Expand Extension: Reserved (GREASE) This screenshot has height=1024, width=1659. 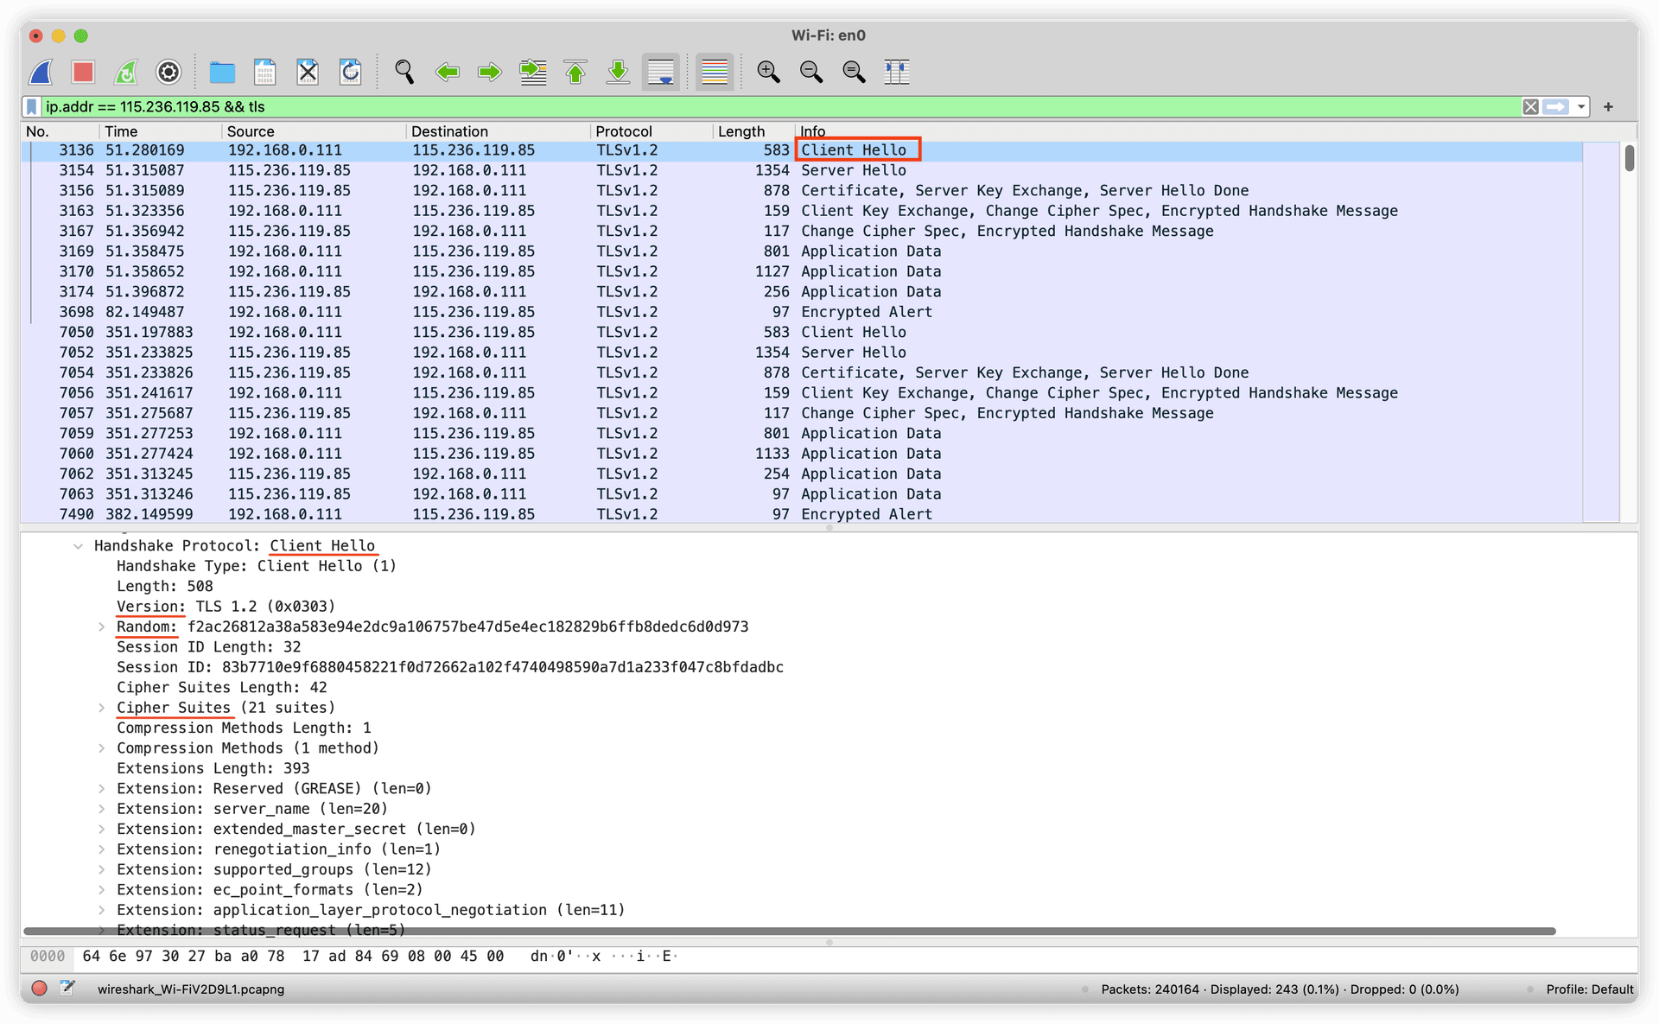(x=101, y=789)
